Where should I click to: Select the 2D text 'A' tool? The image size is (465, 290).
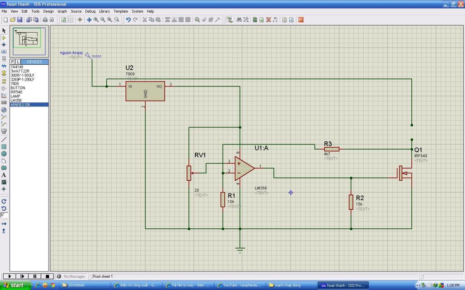pos(4,175)
